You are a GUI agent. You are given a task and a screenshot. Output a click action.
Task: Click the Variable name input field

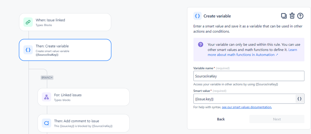249,76
